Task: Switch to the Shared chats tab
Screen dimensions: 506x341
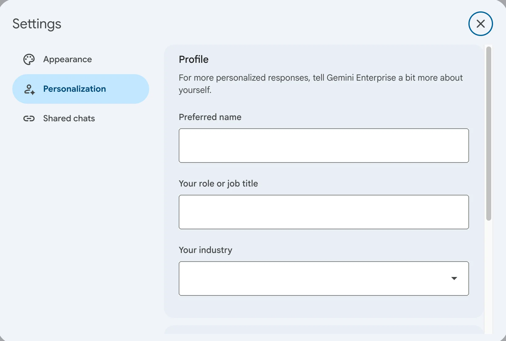Action: click(81, 118)
